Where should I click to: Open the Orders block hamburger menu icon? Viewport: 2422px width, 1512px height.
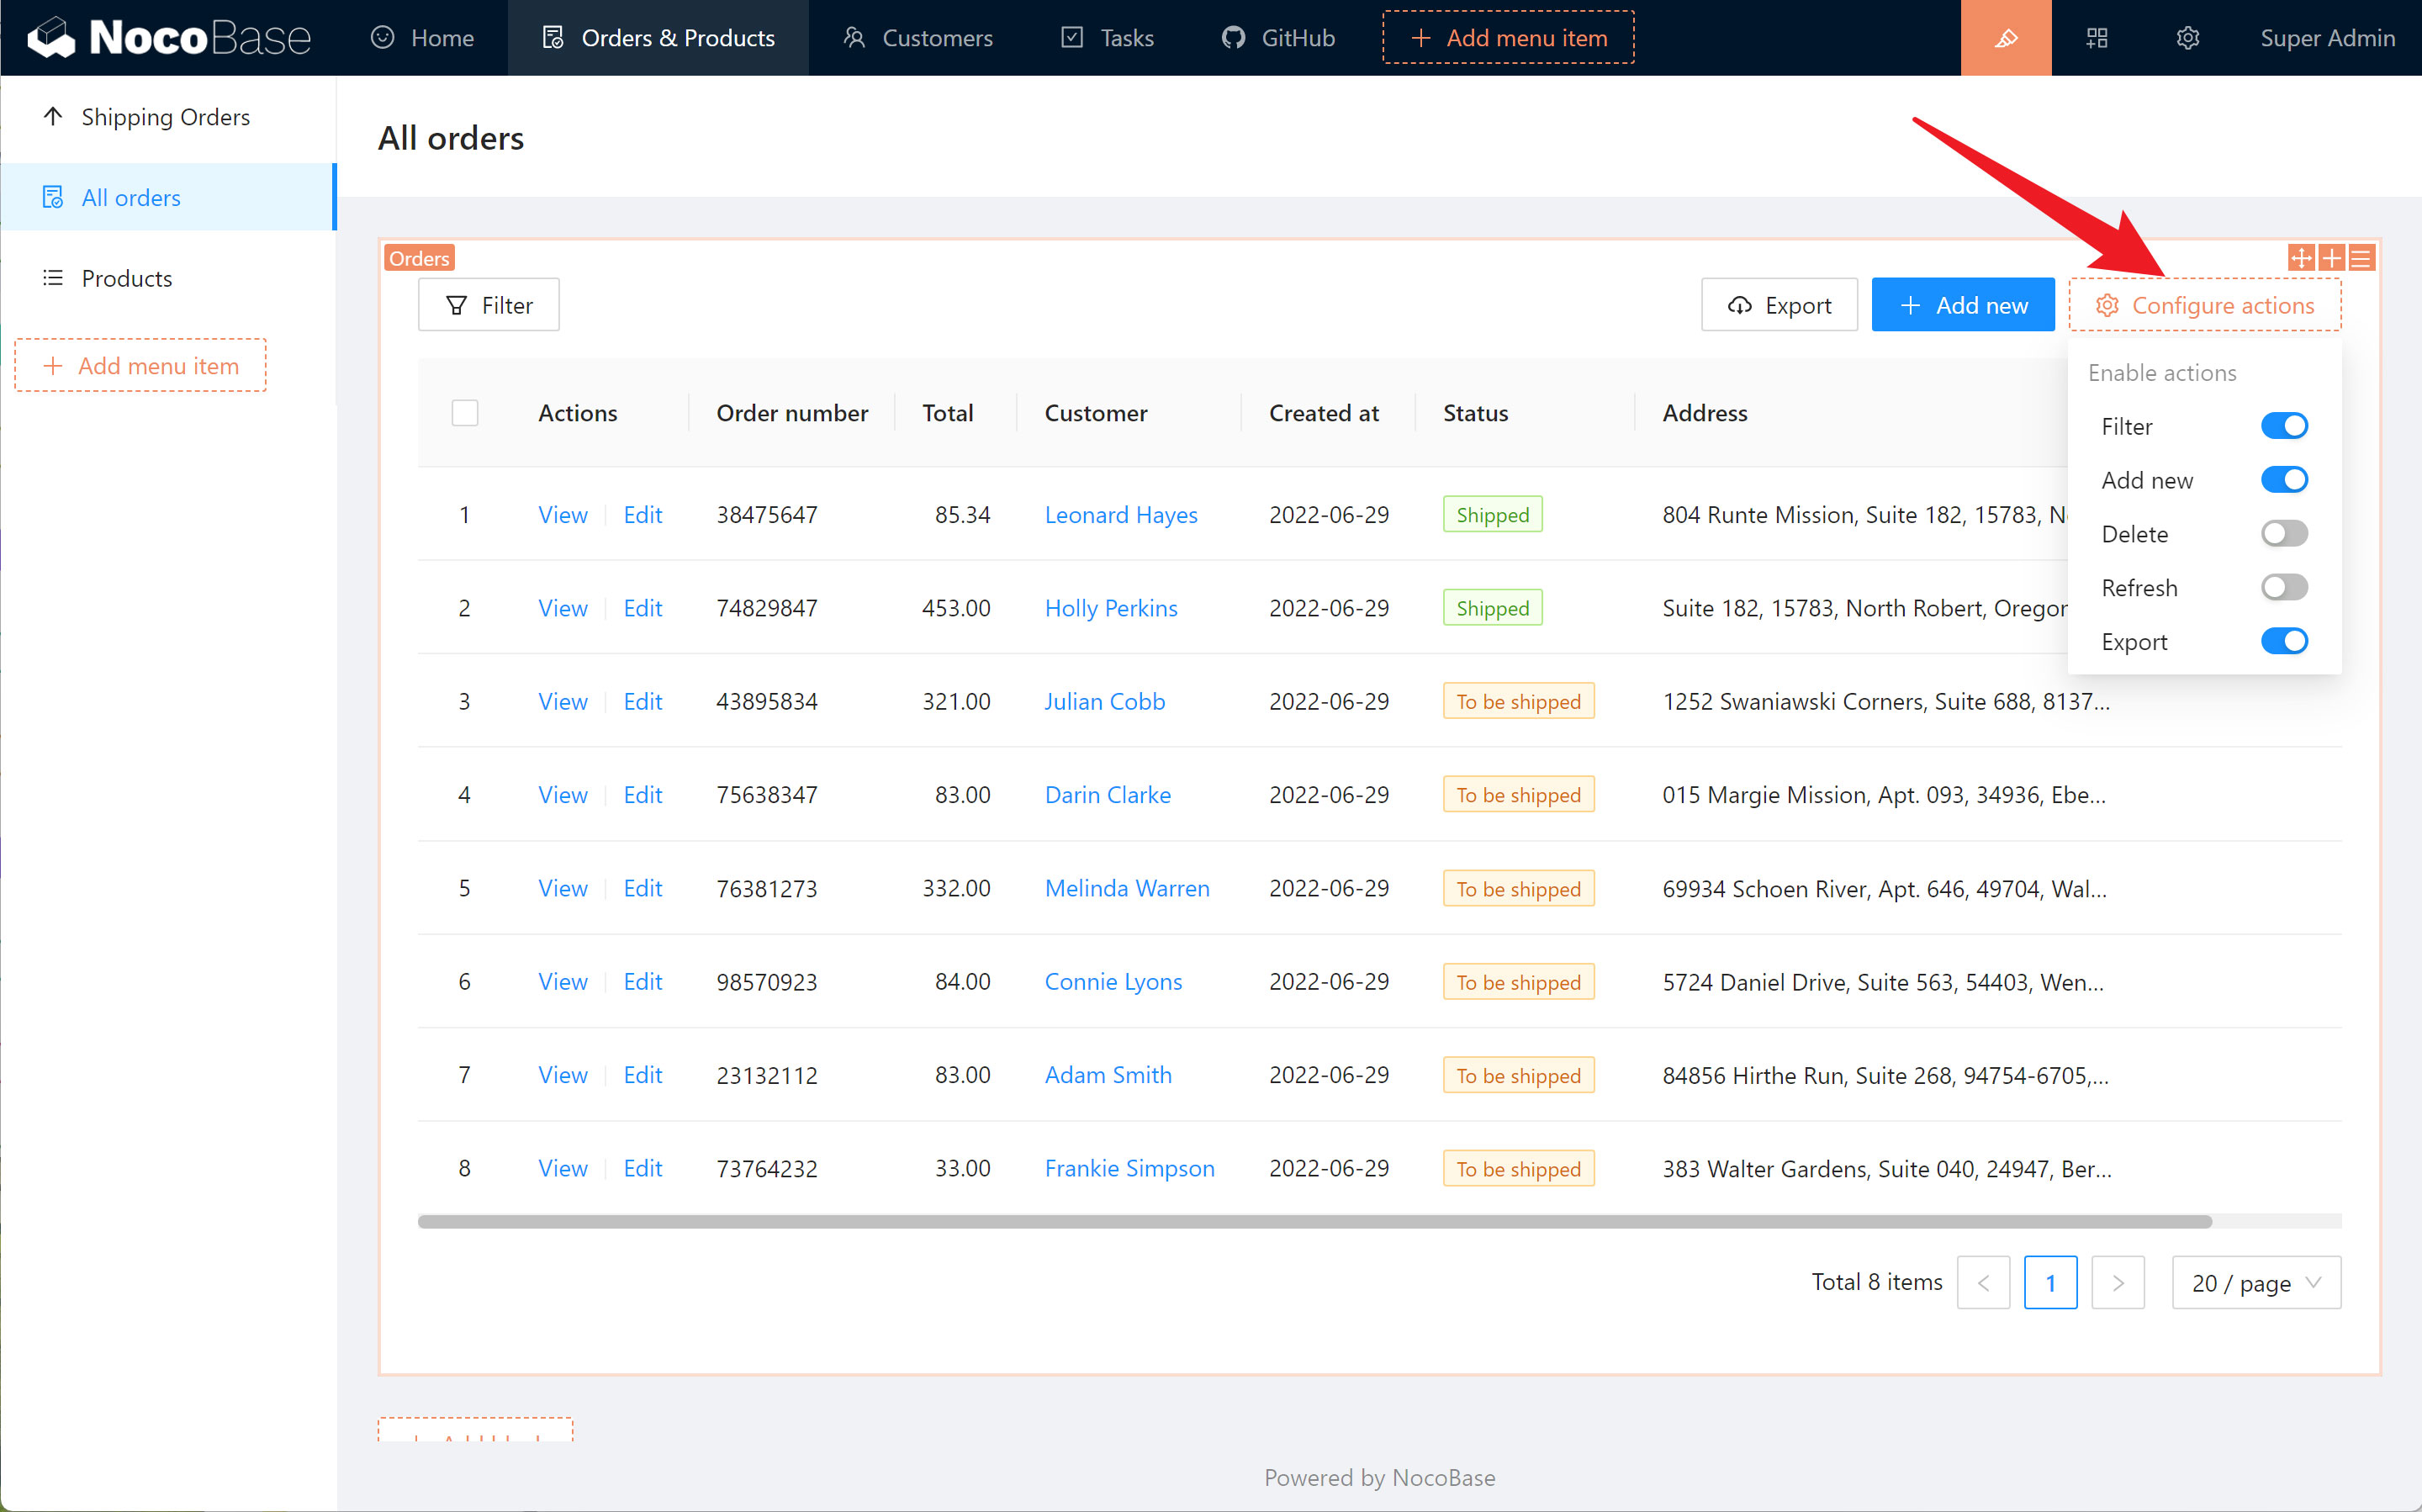pos(2361,258)
